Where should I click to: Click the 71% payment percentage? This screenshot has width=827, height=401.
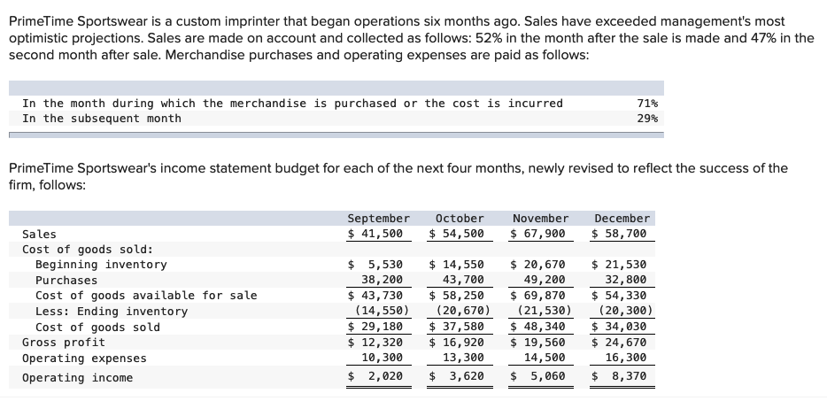click(x=647, y=104)
